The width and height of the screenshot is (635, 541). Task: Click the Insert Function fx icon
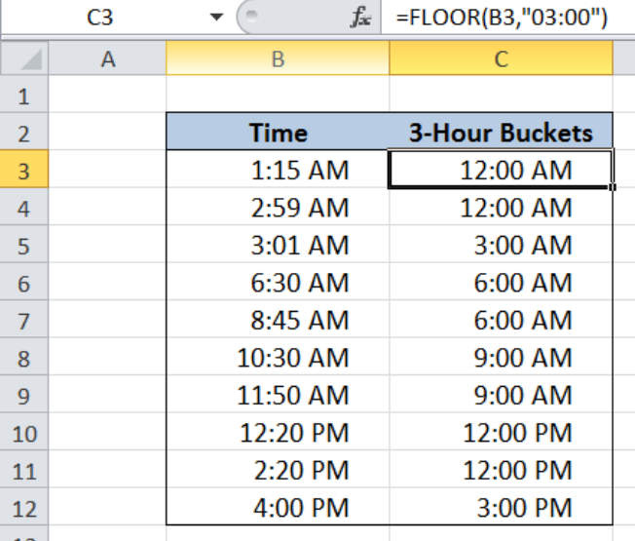coord(358,19)
